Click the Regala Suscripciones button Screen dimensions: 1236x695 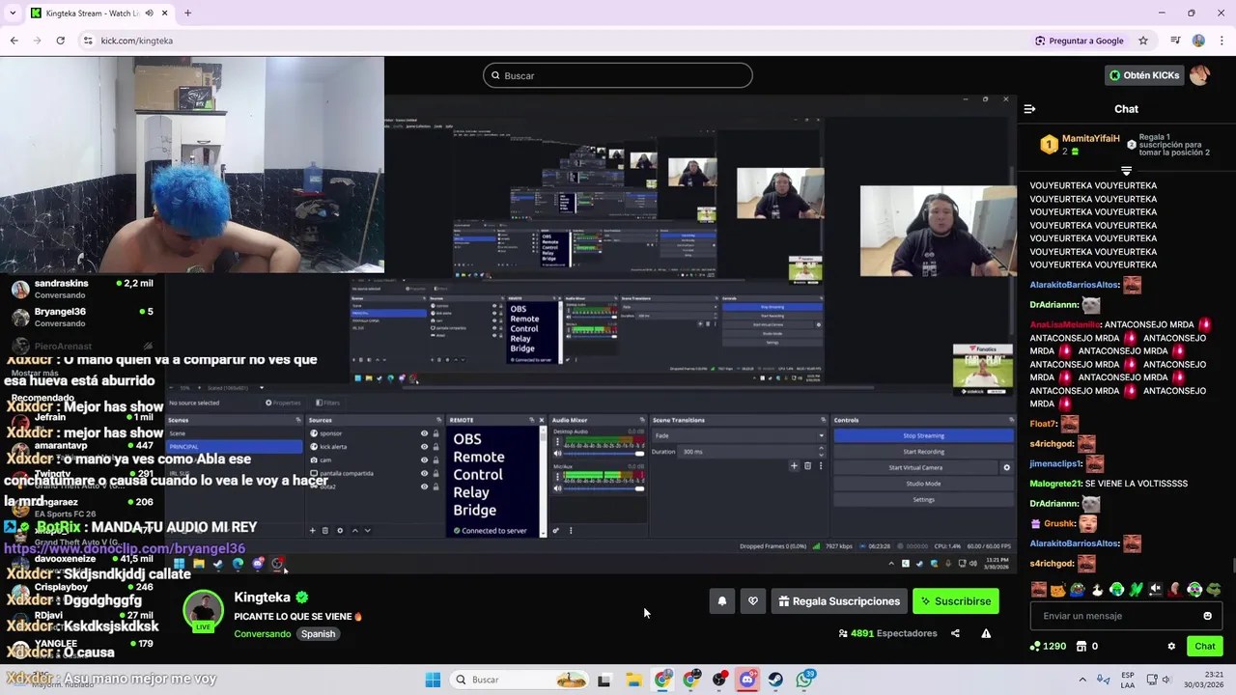coord(839,601)
